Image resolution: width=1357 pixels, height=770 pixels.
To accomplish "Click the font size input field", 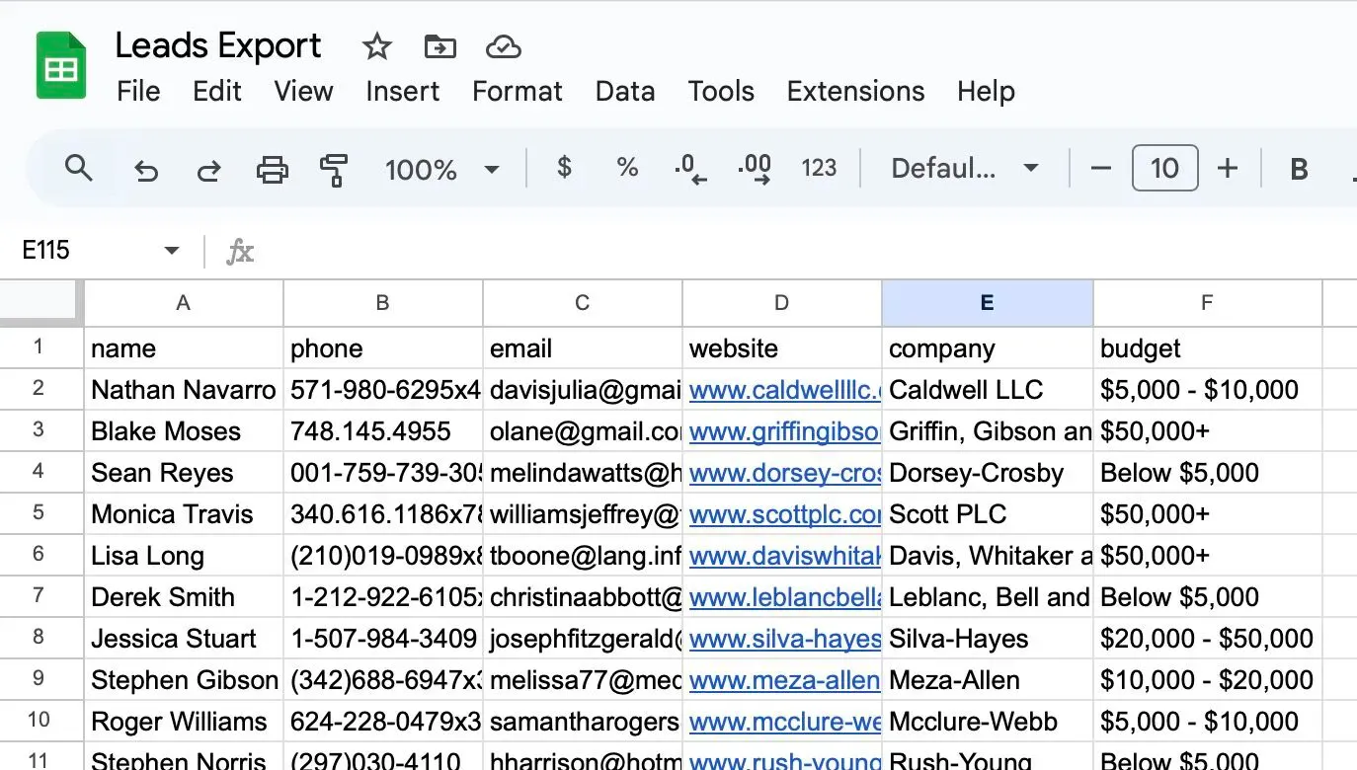I will [x=1164, y=169].
